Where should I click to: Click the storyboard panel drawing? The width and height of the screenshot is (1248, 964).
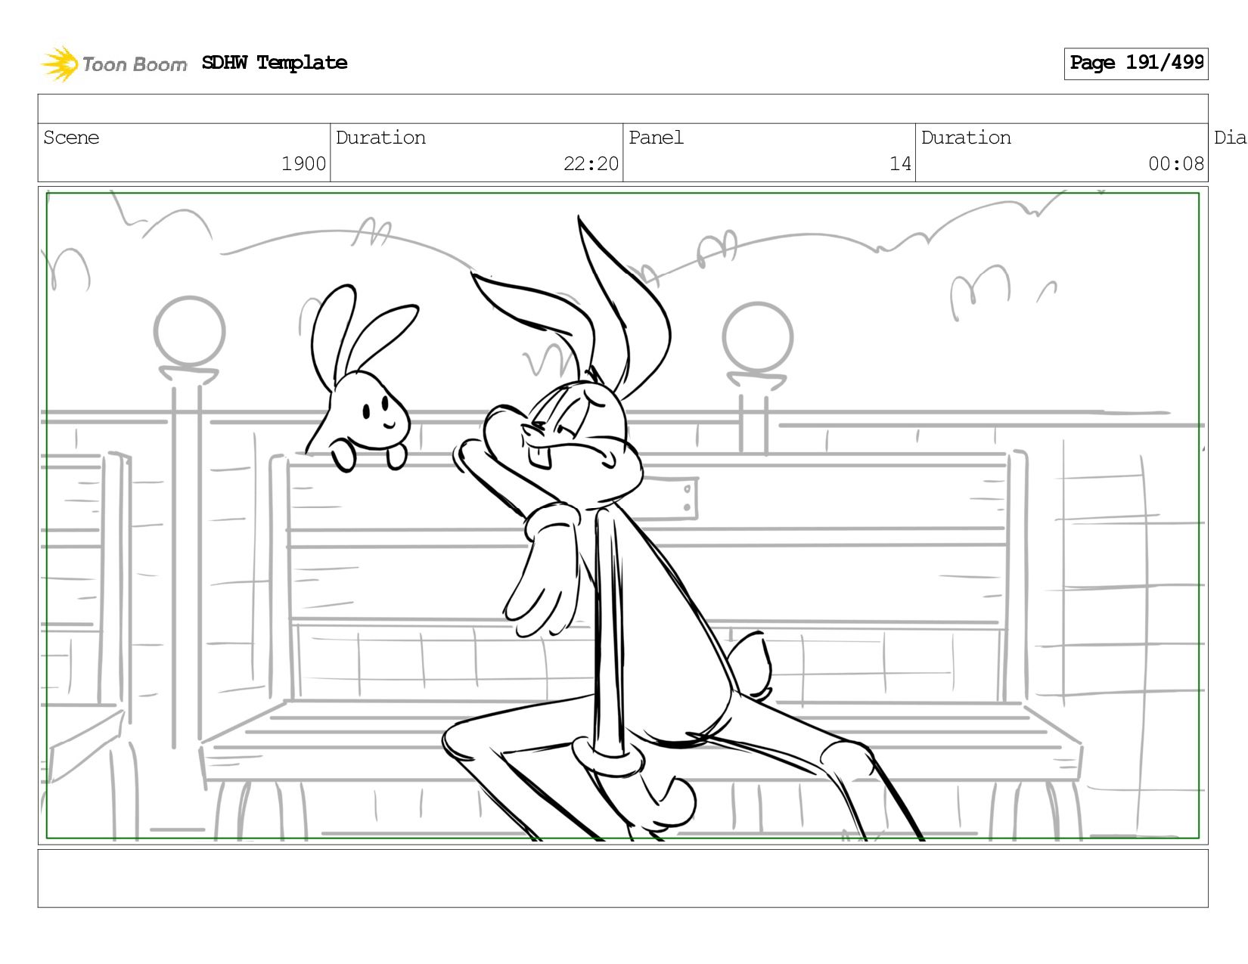point(623,516)
